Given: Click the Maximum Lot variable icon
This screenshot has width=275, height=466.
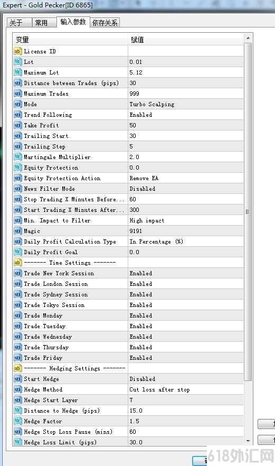Looking at the screenshot, I should [x=17, y=72].
